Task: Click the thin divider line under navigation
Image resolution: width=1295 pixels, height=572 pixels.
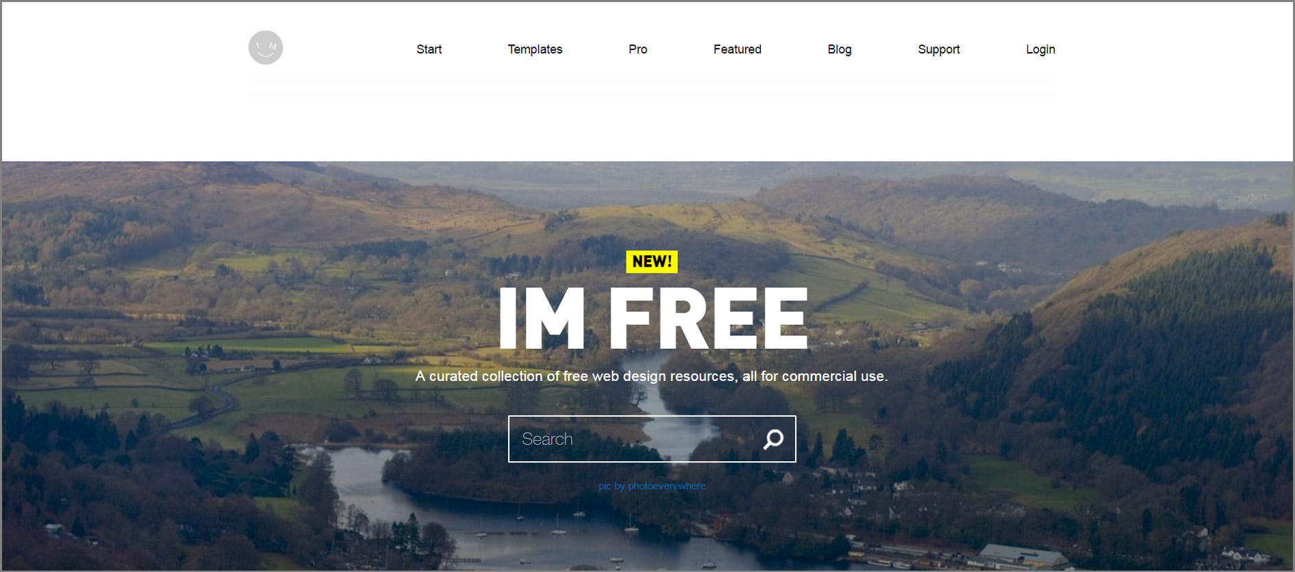Action: [x=651, y=80]
